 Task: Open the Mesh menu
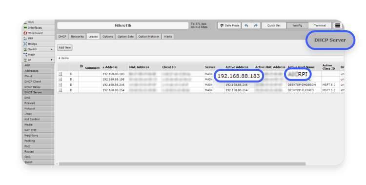[38, 54]
